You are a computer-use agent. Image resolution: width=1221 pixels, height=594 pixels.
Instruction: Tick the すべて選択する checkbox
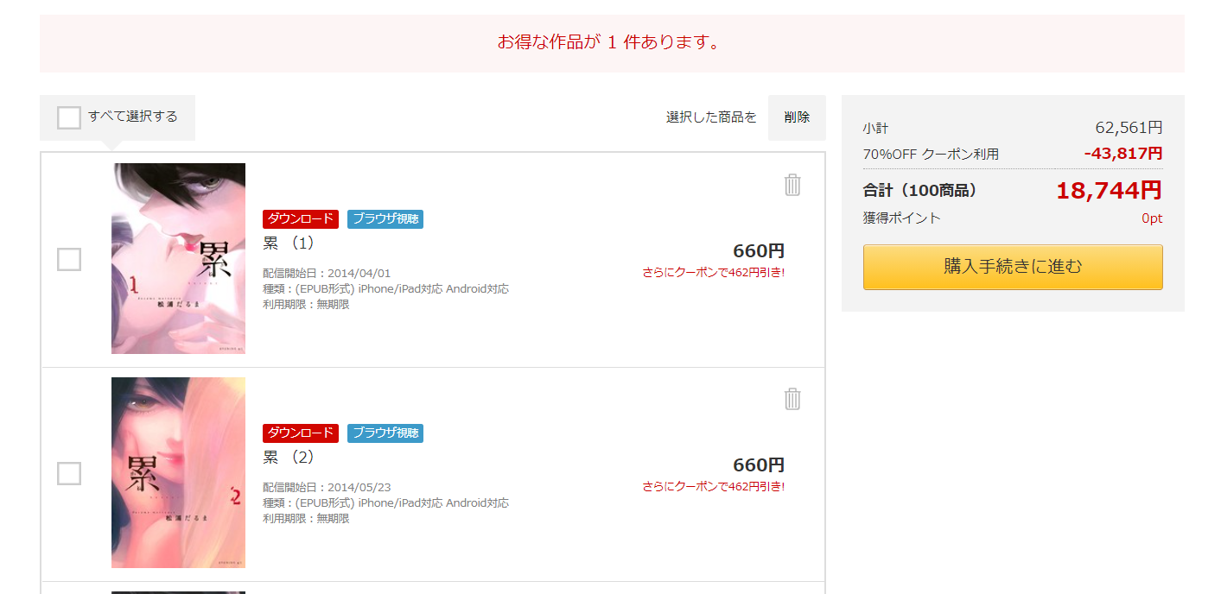point(69,117)
